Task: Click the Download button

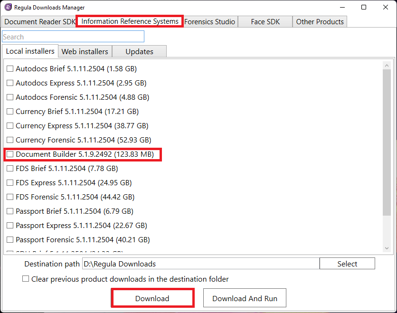Action: click(x=152, y=298)
